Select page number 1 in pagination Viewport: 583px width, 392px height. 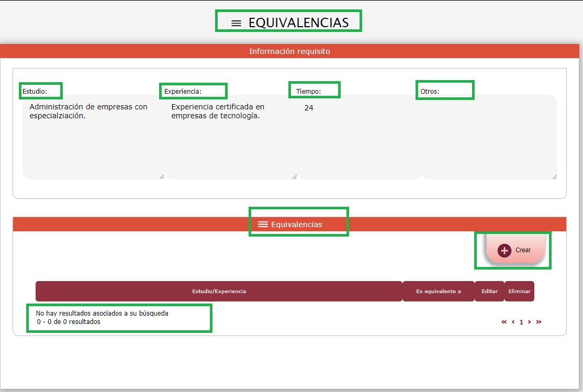click(x=521, y=322)
